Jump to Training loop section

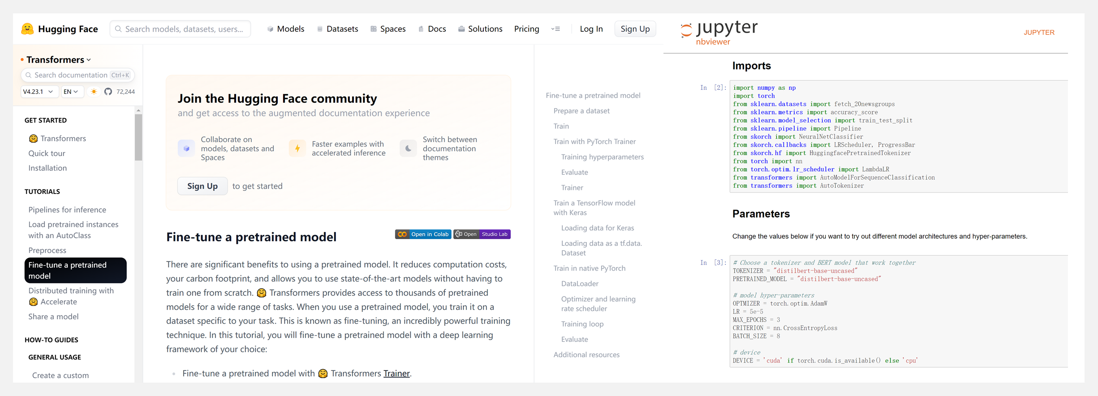(582, 324)
